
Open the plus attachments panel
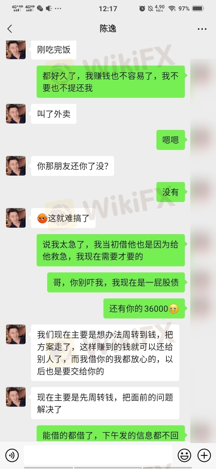[204, 455]
